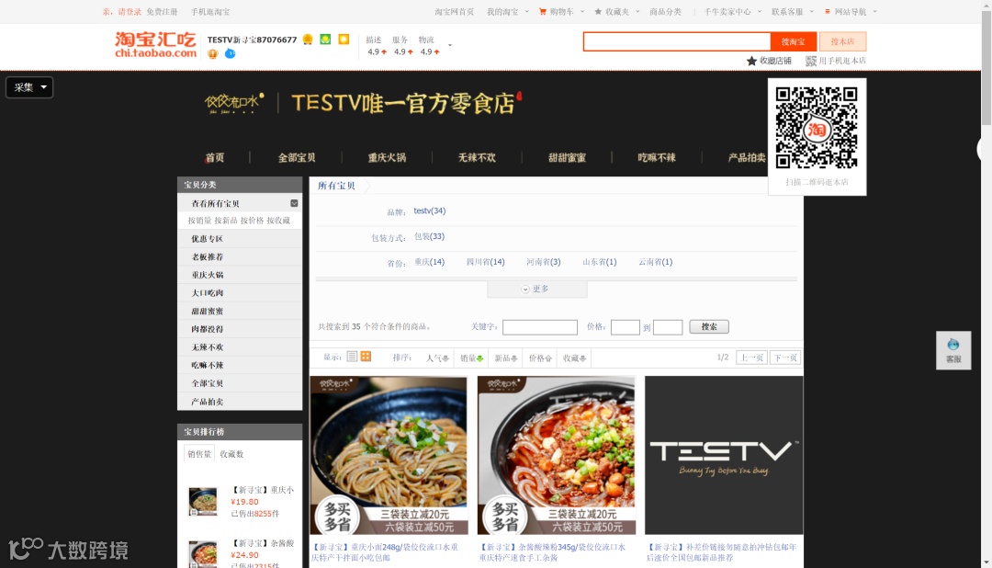Open the 无辣不欢 navigation tab
The width and height of the screenshot is (992, 568).
point(477,157)
